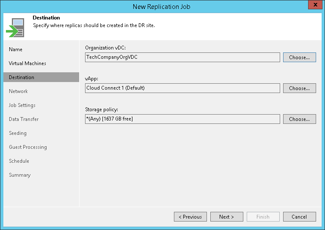325x230 pixels.
Task: View the Summary step
Action: click(x=20, y=175)
